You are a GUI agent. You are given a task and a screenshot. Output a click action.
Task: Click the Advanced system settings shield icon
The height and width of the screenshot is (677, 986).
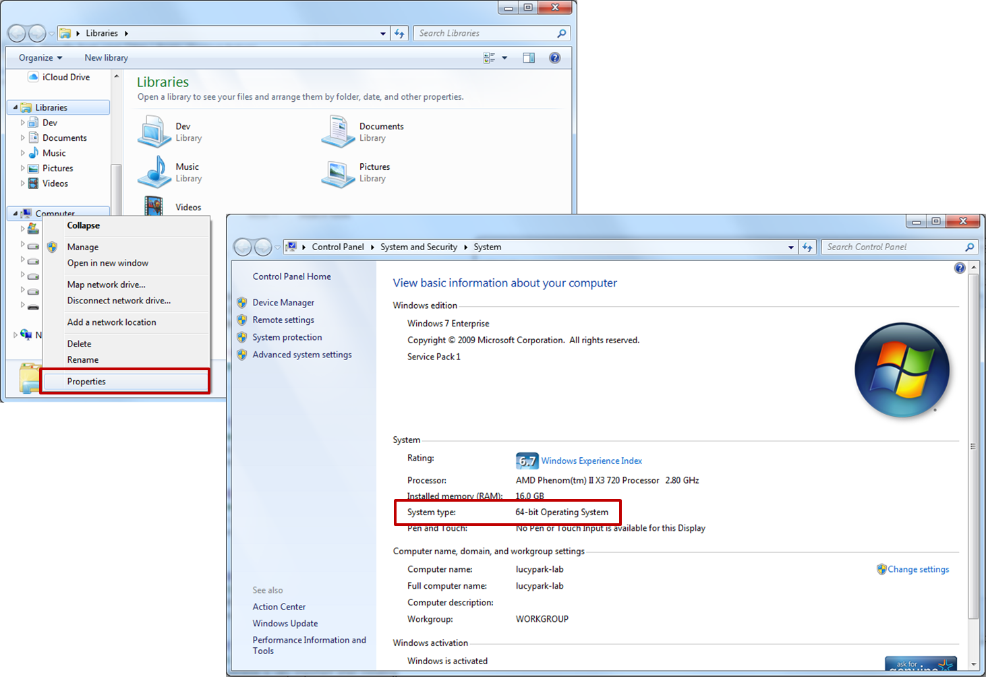click(242, 355)
